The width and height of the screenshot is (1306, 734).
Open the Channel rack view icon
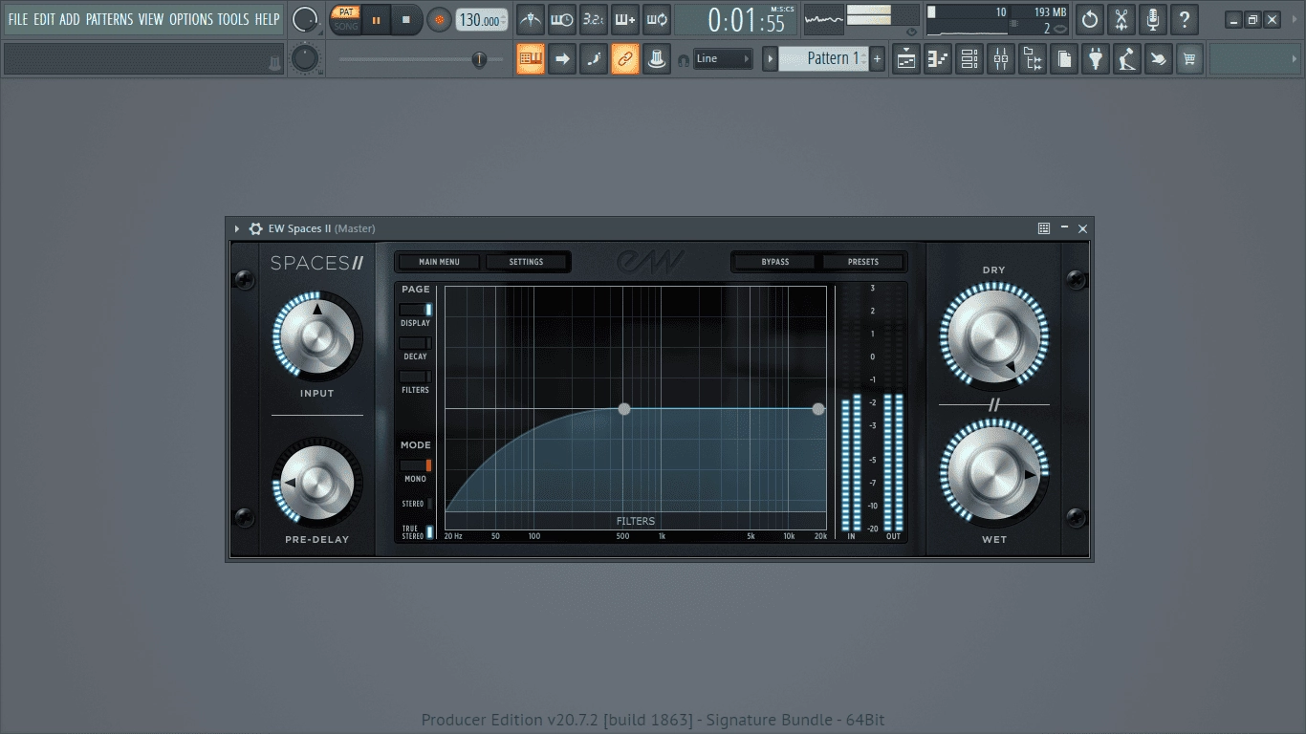click(x=969, y=59)
